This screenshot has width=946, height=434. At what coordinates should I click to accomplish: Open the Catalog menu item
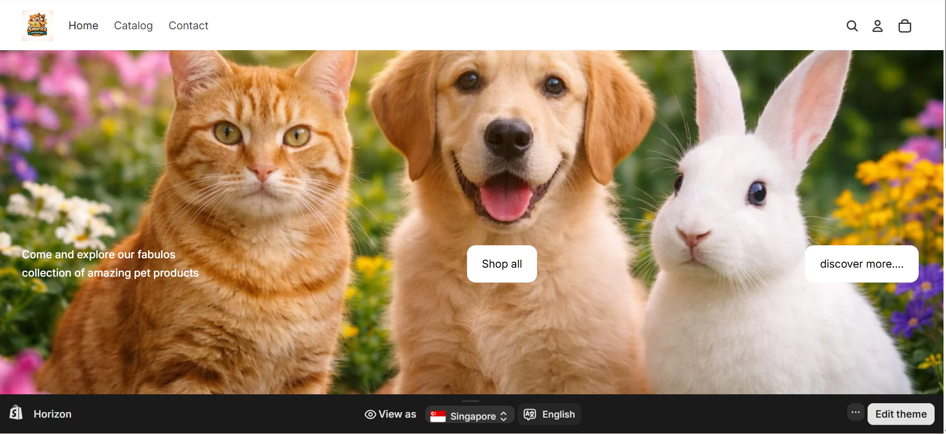pyautogui.click(x=133, y=26)
